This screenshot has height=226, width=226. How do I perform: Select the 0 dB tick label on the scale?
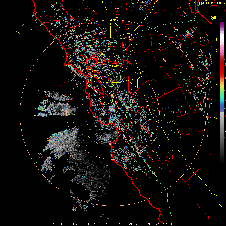click(217, 106)
